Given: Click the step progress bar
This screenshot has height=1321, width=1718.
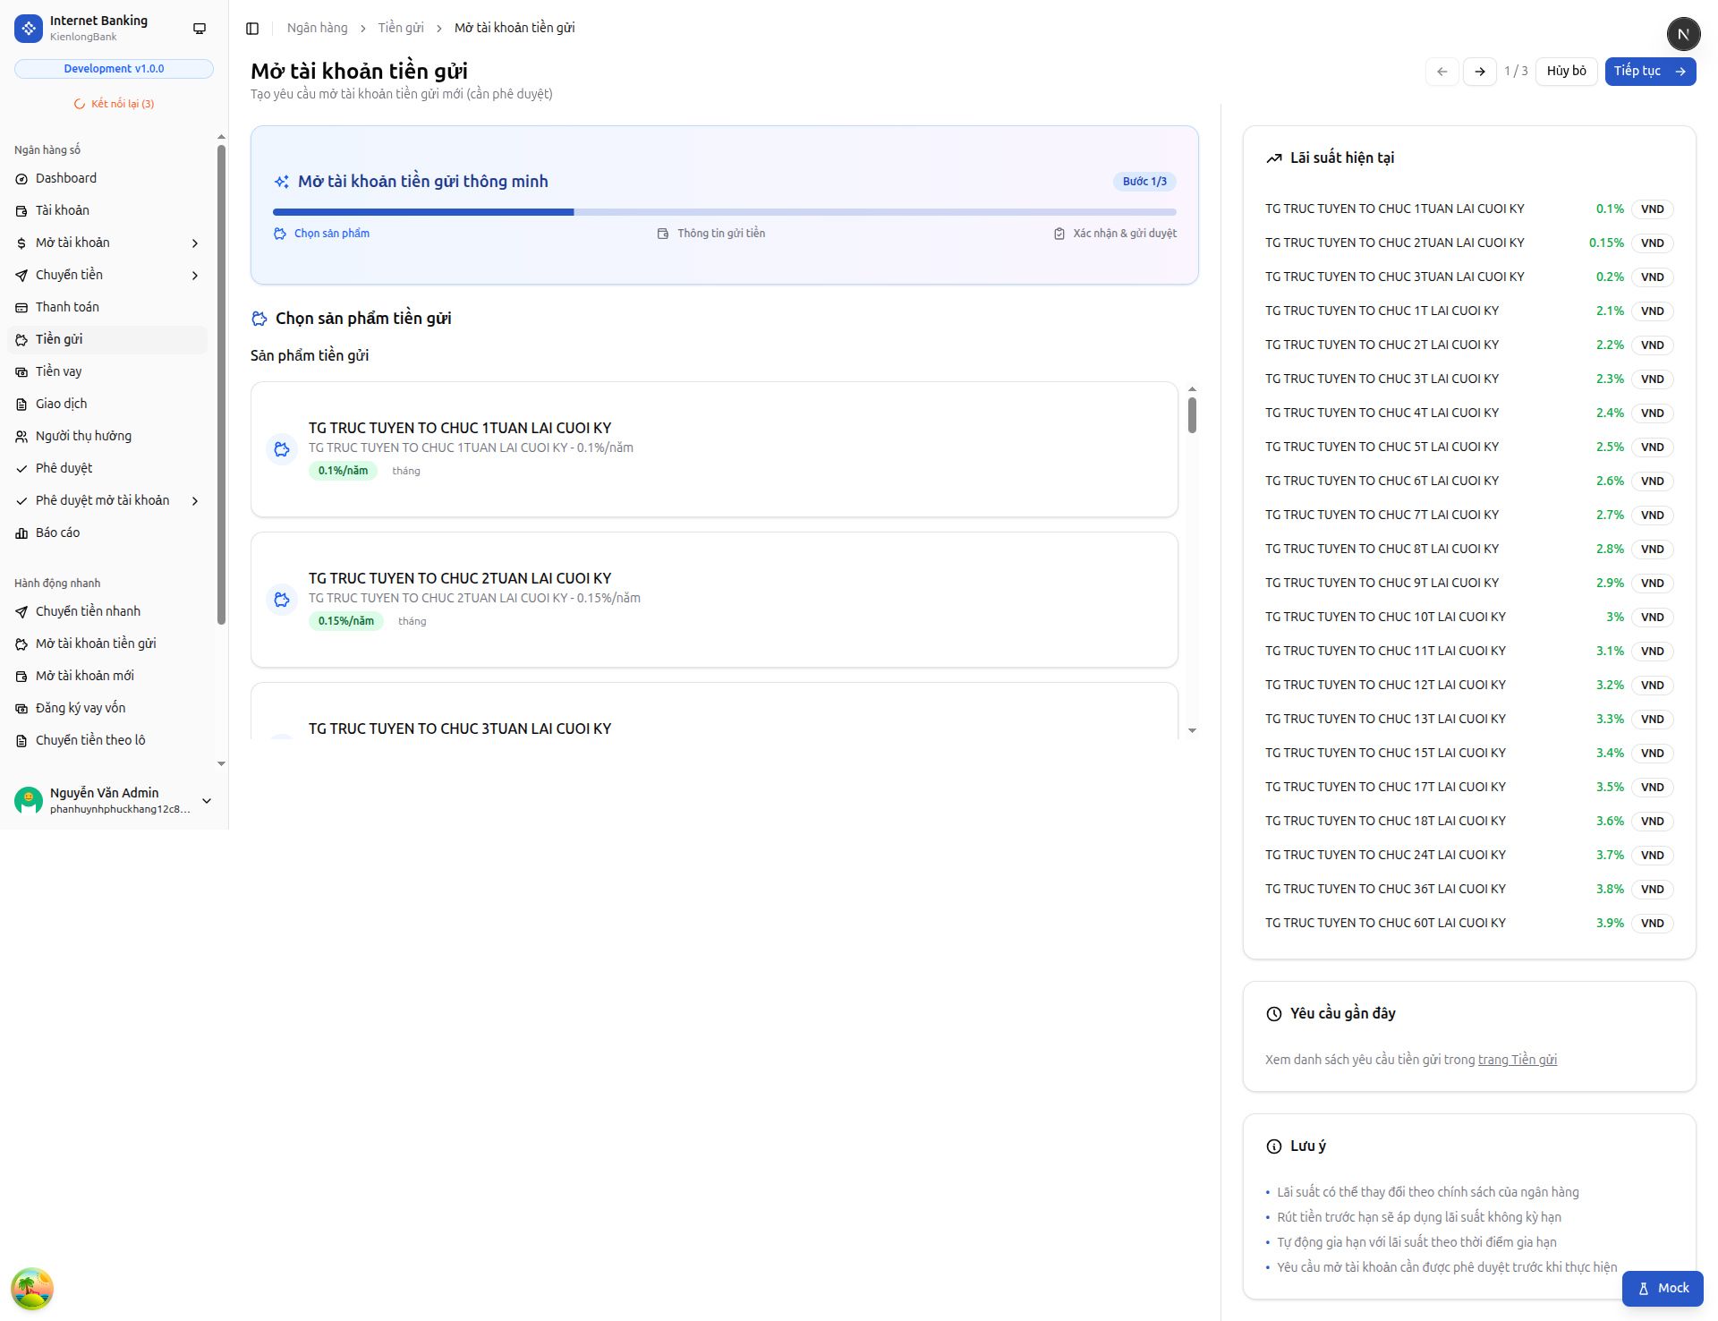Looking at the screenshot, I should 725,212.
